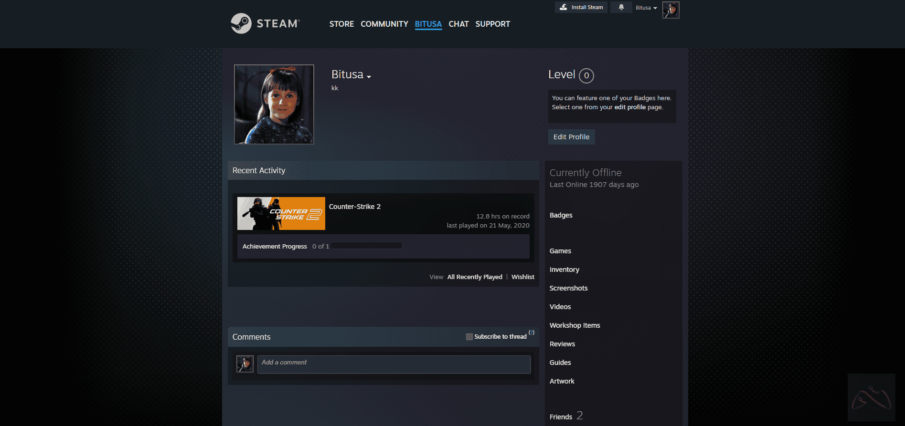Click the small avatar in the top bar
905x426 pixels.
click(x=671, y=10)
